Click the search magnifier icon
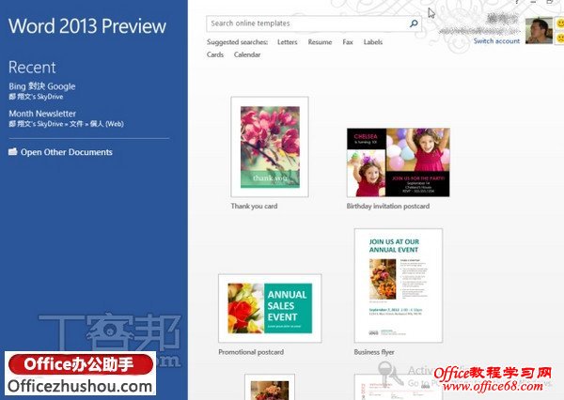 point(414,23)
